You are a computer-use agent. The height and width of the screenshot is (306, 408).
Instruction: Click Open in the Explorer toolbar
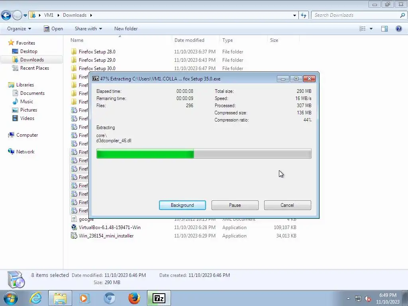pyautogui.click(x=53, y=29)
